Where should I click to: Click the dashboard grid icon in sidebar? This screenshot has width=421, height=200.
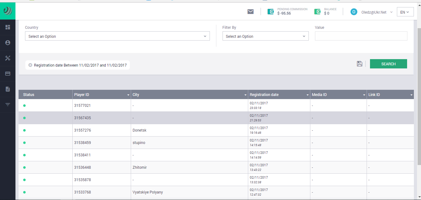[x=8, y=27]
